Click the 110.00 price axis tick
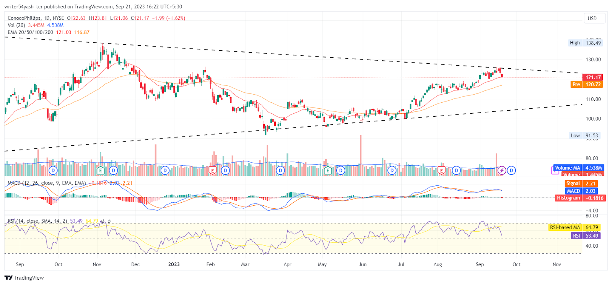 593,99
